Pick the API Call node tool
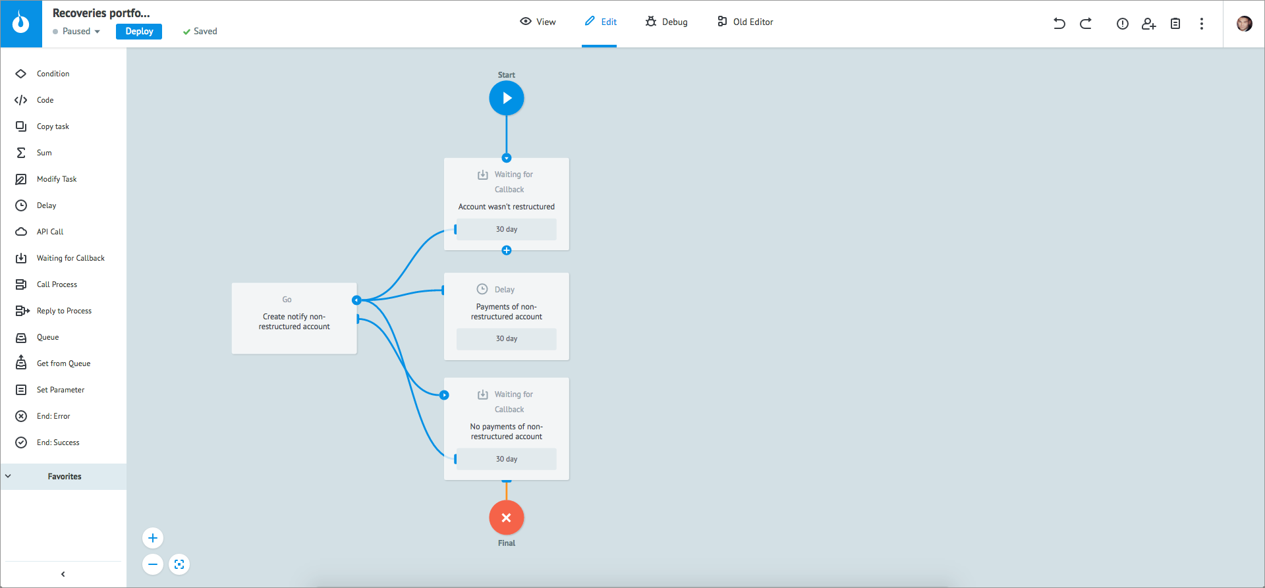 click(50, 232)
